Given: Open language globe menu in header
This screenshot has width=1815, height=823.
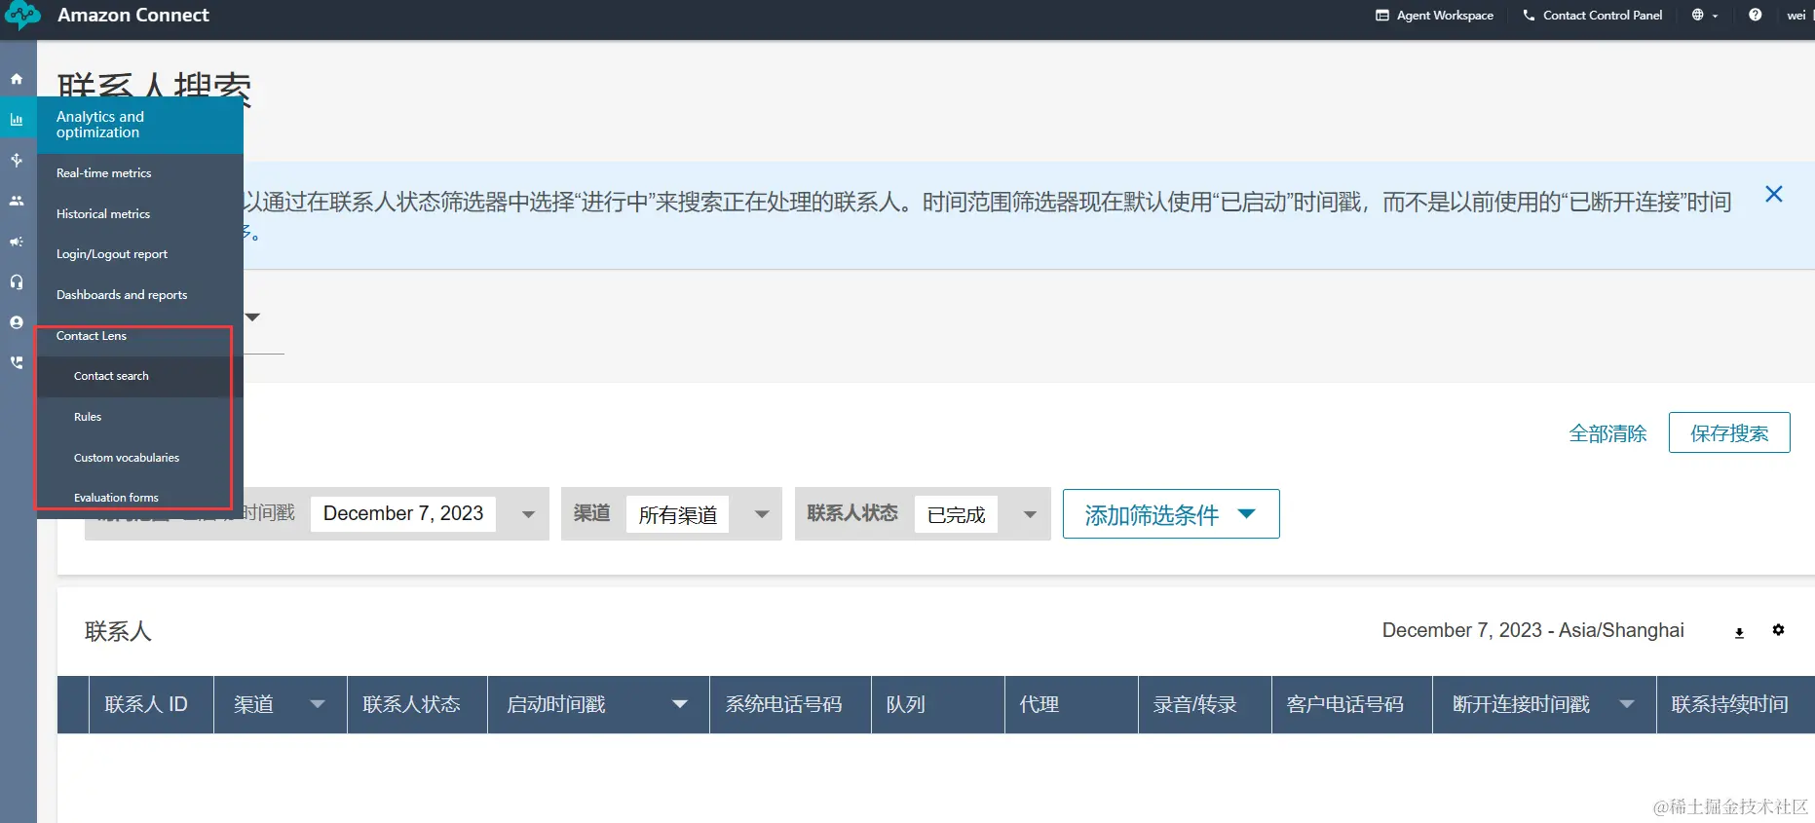Looking at the screenshot, I should pos(1704,16).
